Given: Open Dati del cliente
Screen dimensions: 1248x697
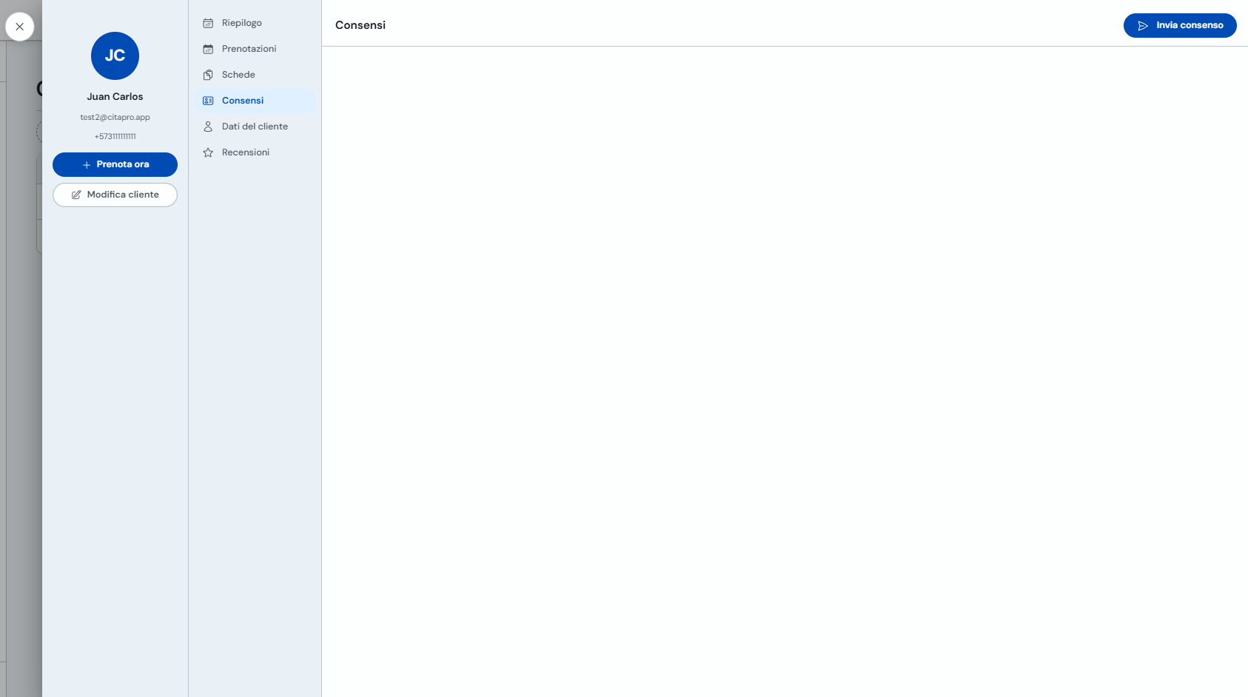Looking at the screenshot, I should pos(255,127).
